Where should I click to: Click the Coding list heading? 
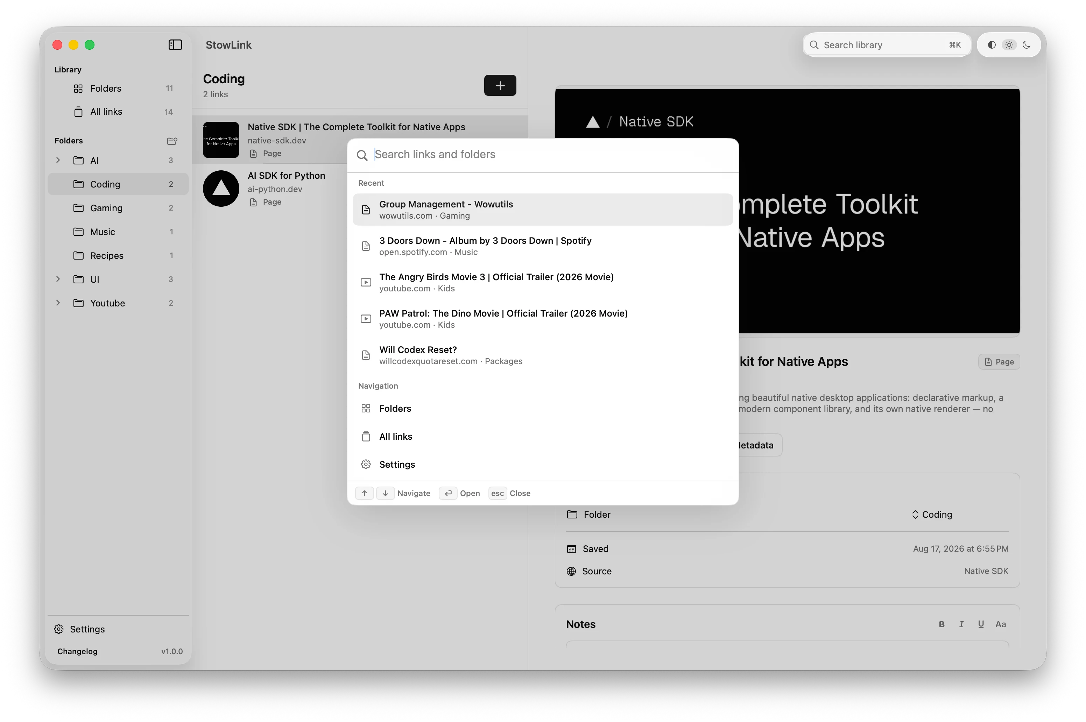(x=224, y=79)
